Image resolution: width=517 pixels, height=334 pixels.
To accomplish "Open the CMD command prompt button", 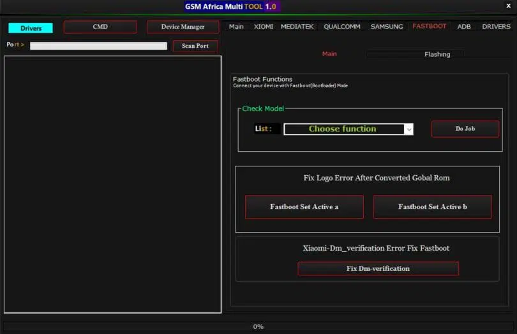I will tap(100, 27).
